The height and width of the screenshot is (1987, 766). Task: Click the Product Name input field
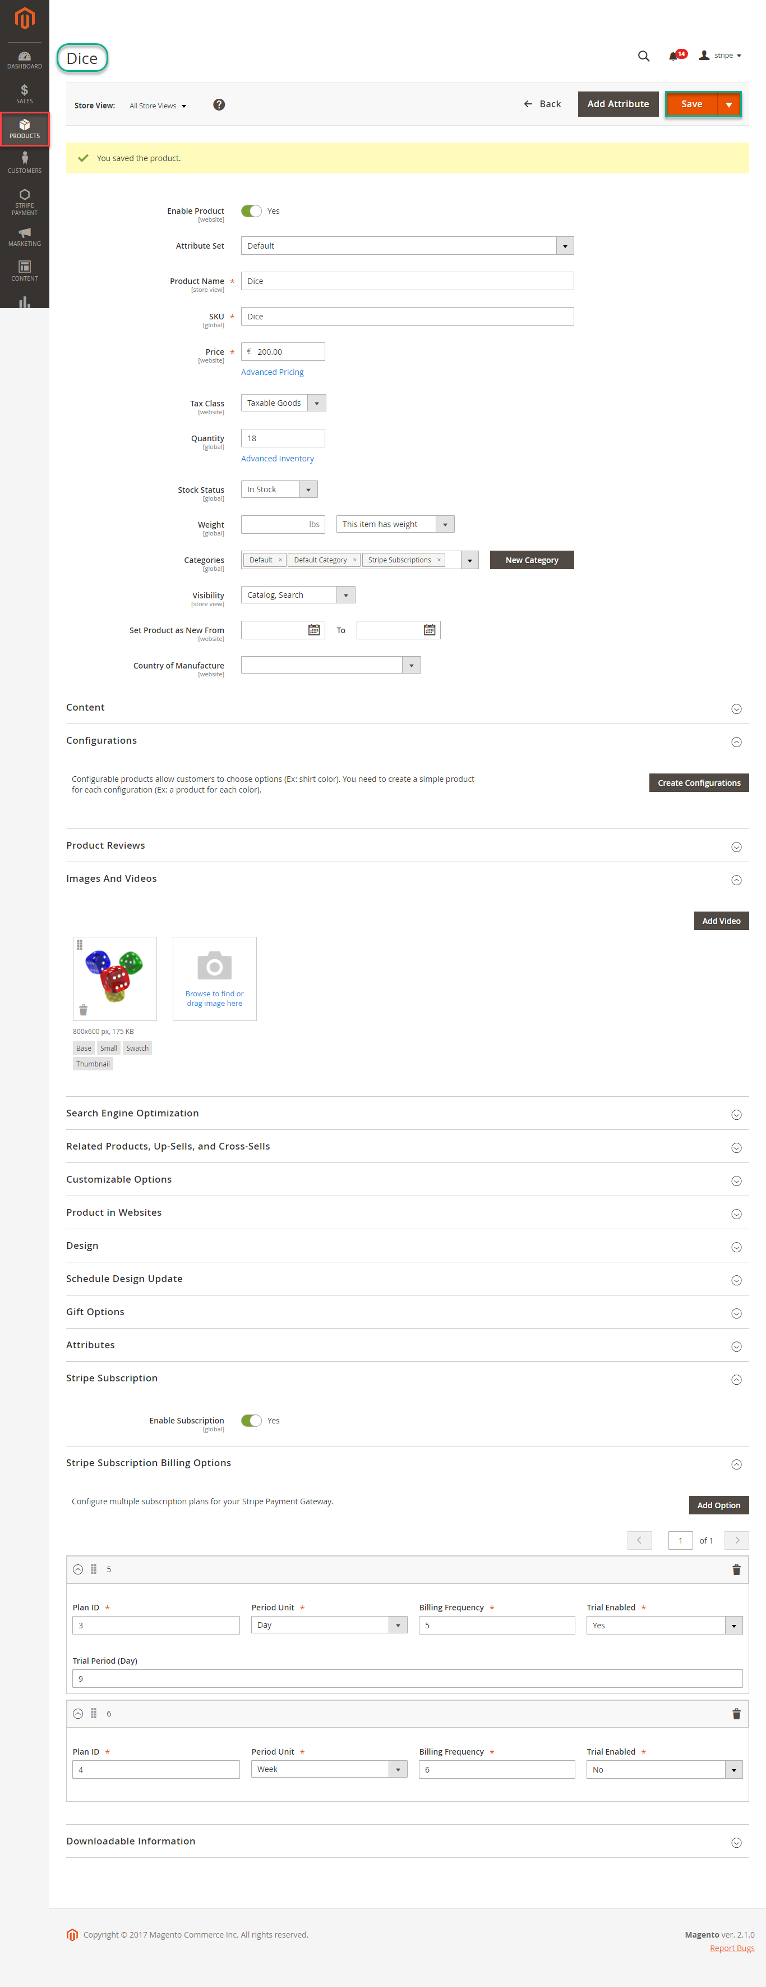pos(407,281)
